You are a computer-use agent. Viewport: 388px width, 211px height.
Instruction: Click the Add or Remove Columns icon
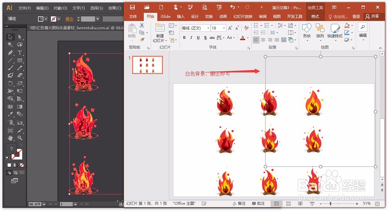pyautogui.click(x=274, y=33)
